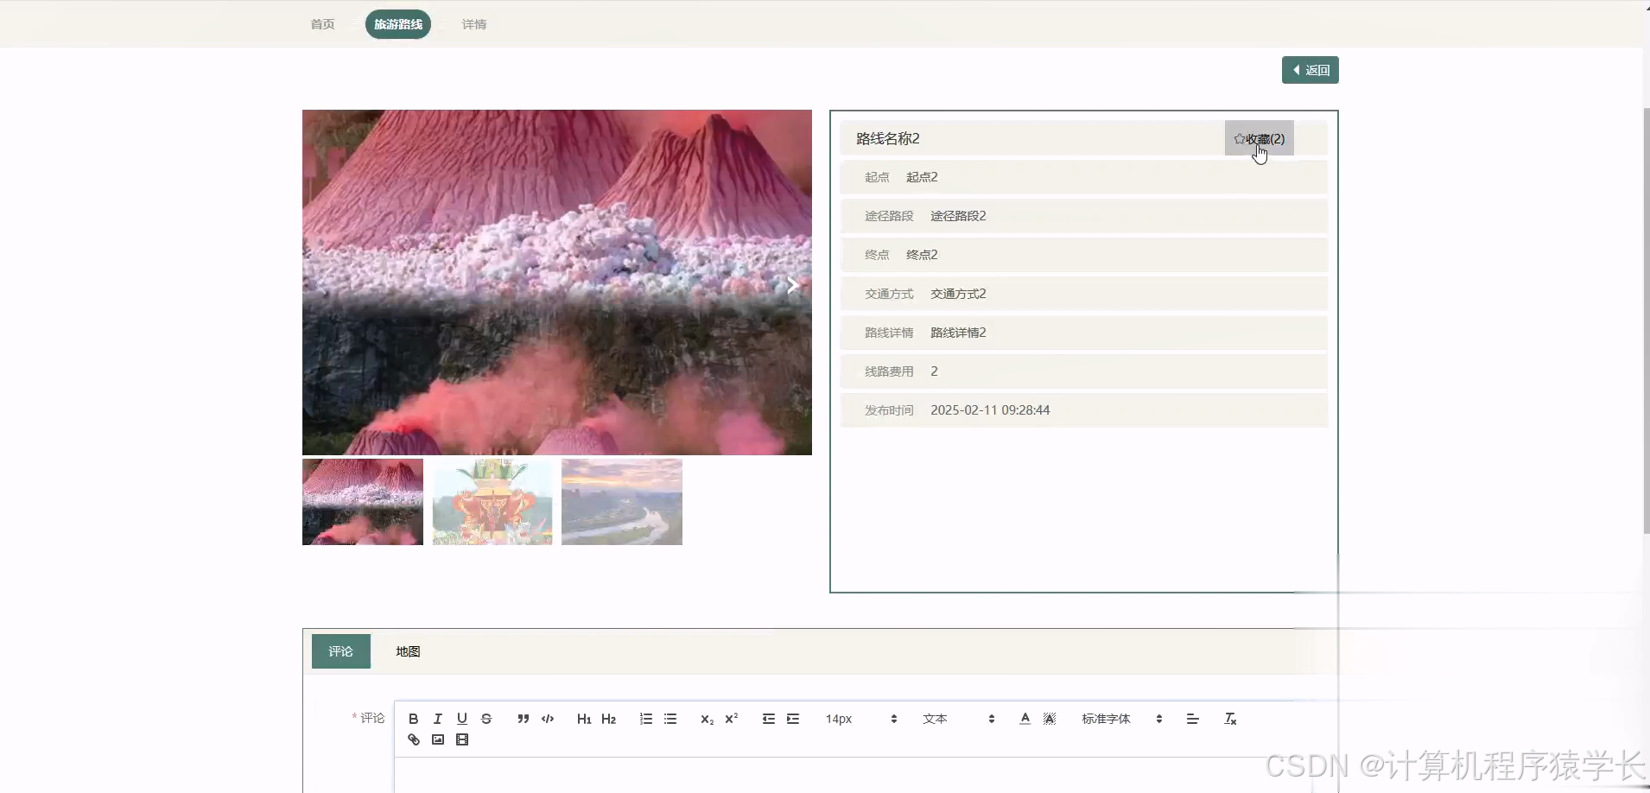Toggle italic formatting in comment editor
Screen dimensions: 1650x793
[437, 719]
